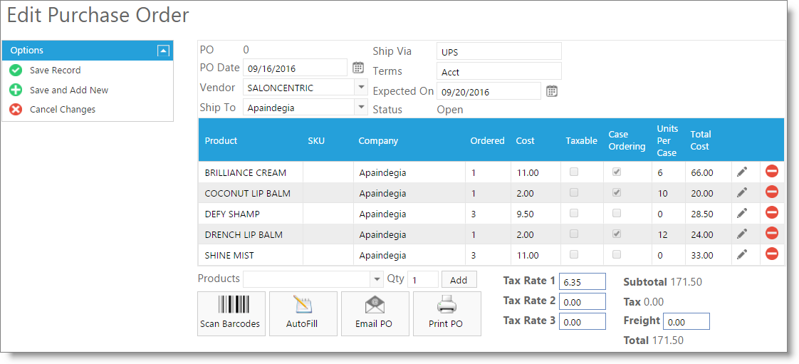Viewport: 799px width, 364px height.
Task: Click the 66.00 total cost cell
Action: pos(709,172)
